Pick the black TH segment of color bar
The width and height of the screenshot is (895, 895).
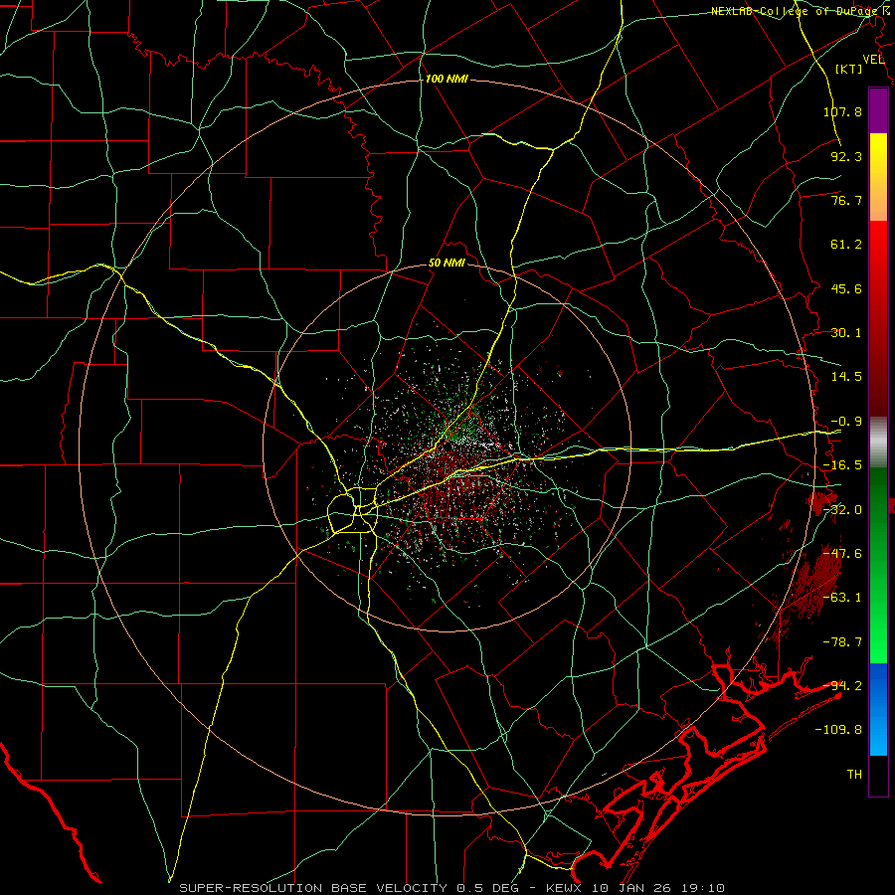click(x=878, y=775)
